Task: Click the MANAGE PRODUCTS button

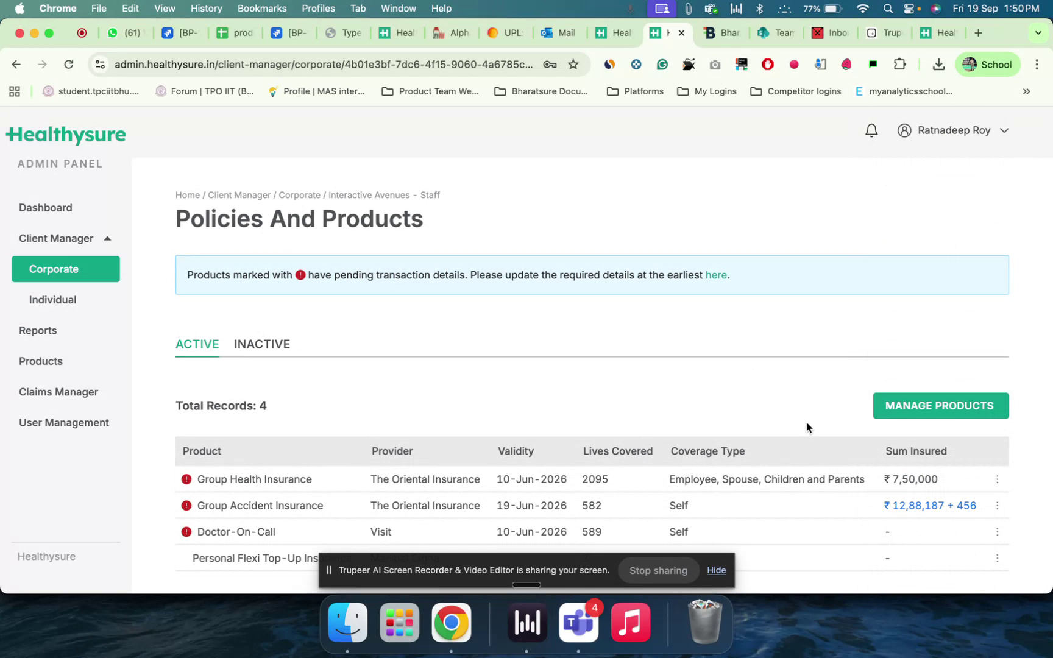Action: coord(940,406)
